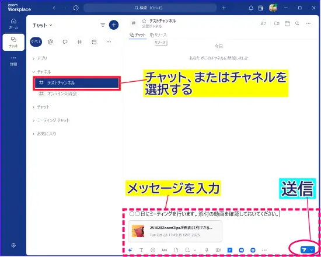321x257 pixels.
Task: Send the message with blue send button
Action: click(x=305, y=249)
